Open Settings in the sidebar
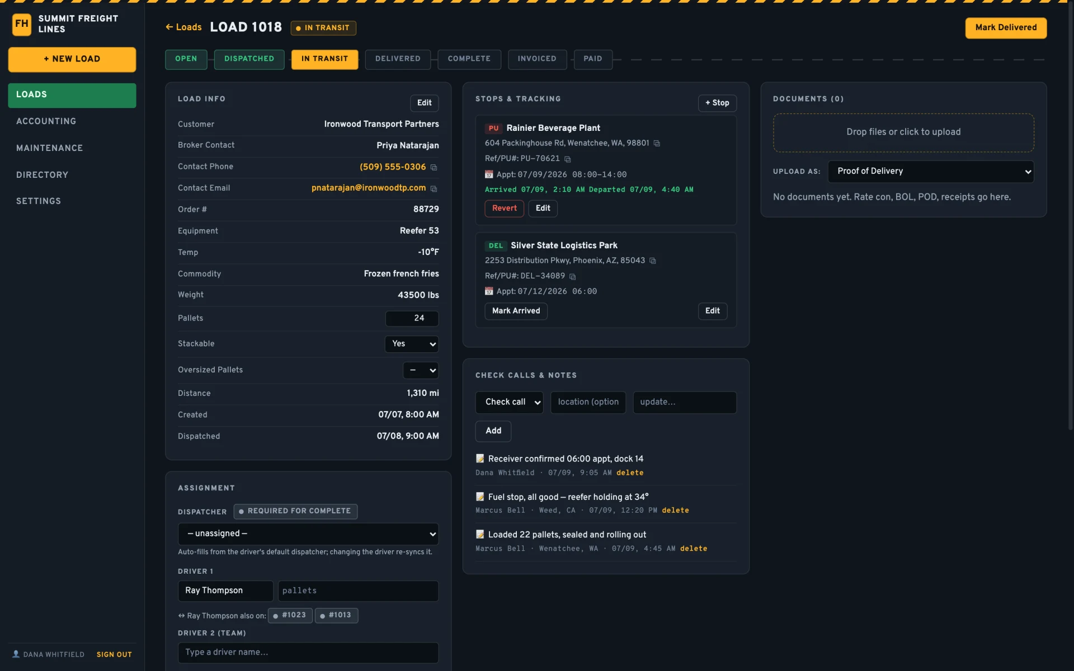1074x671 pixels. point(72,201)
